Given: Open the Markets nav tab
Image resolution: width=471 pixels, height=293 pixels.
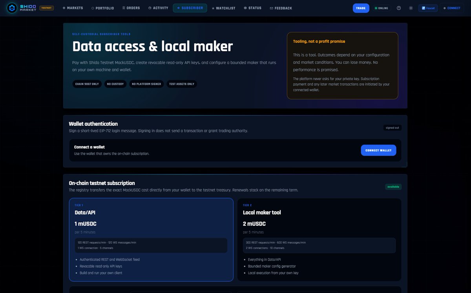Looking at the screenshot, I should 73,8.
